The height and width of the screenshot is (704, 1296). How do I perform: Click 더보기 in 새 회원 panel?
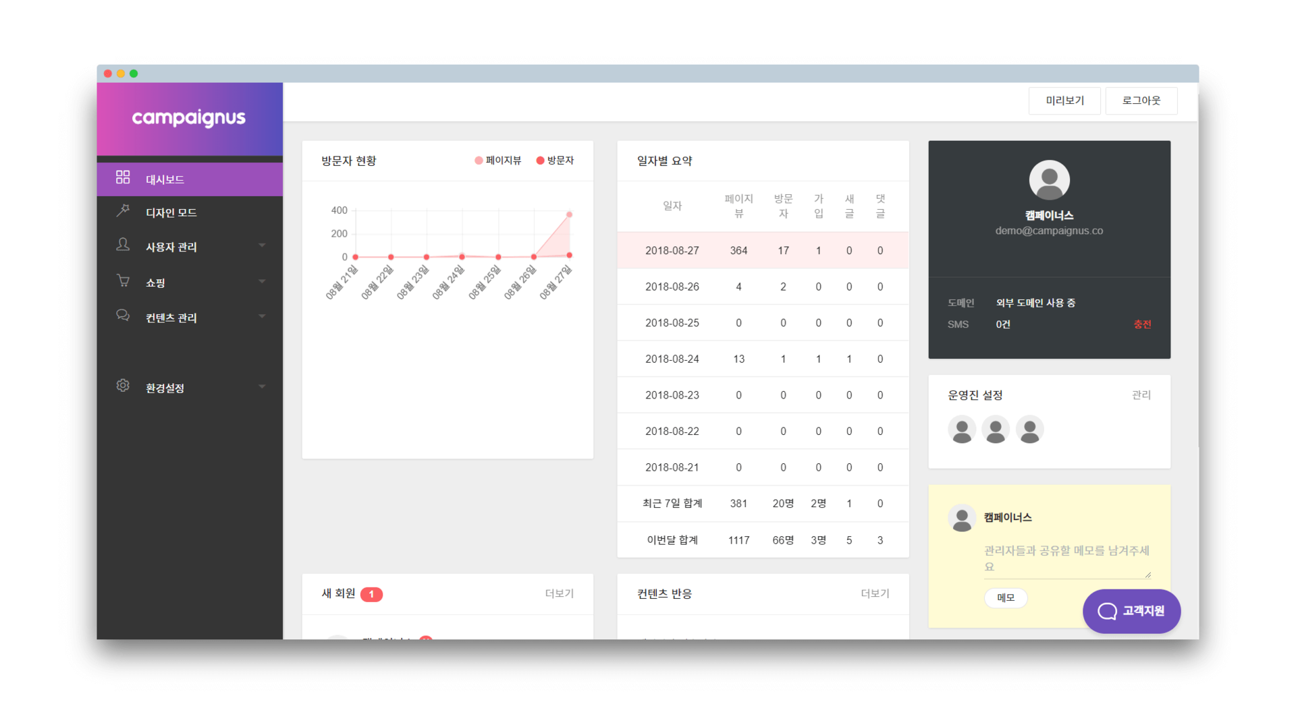click(x=560, y=593)
